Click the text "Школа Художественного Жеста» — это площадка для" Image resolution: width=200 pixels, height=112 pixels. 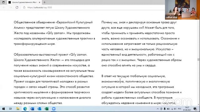(52, 60)
